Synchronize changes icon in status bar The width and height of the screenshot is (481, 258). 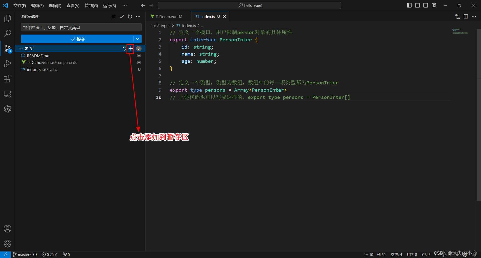(35, 254)
